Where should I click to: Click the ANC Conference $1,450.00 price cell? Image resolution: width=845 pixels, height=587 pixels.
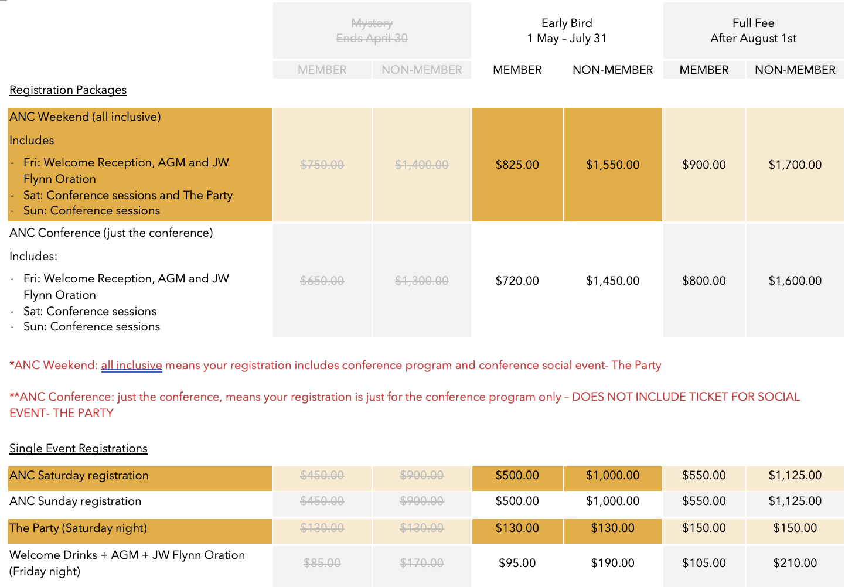612,281
